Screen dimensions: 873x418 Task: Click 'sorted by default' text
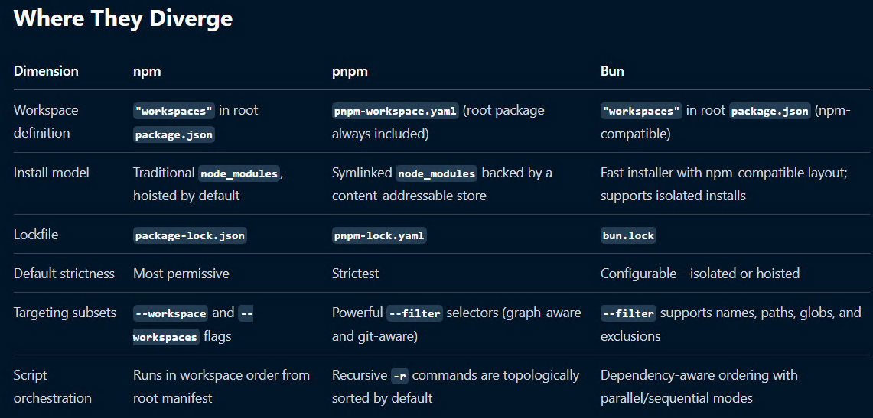(x=382, y=398)
